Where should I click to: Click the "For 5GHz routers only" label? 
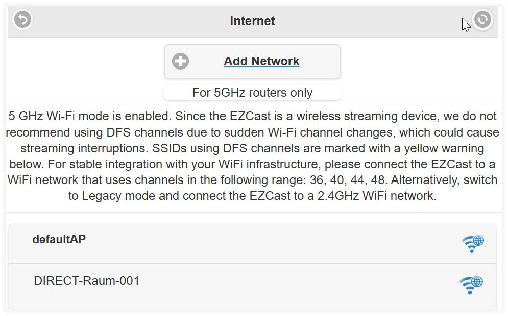pos(252,93)
